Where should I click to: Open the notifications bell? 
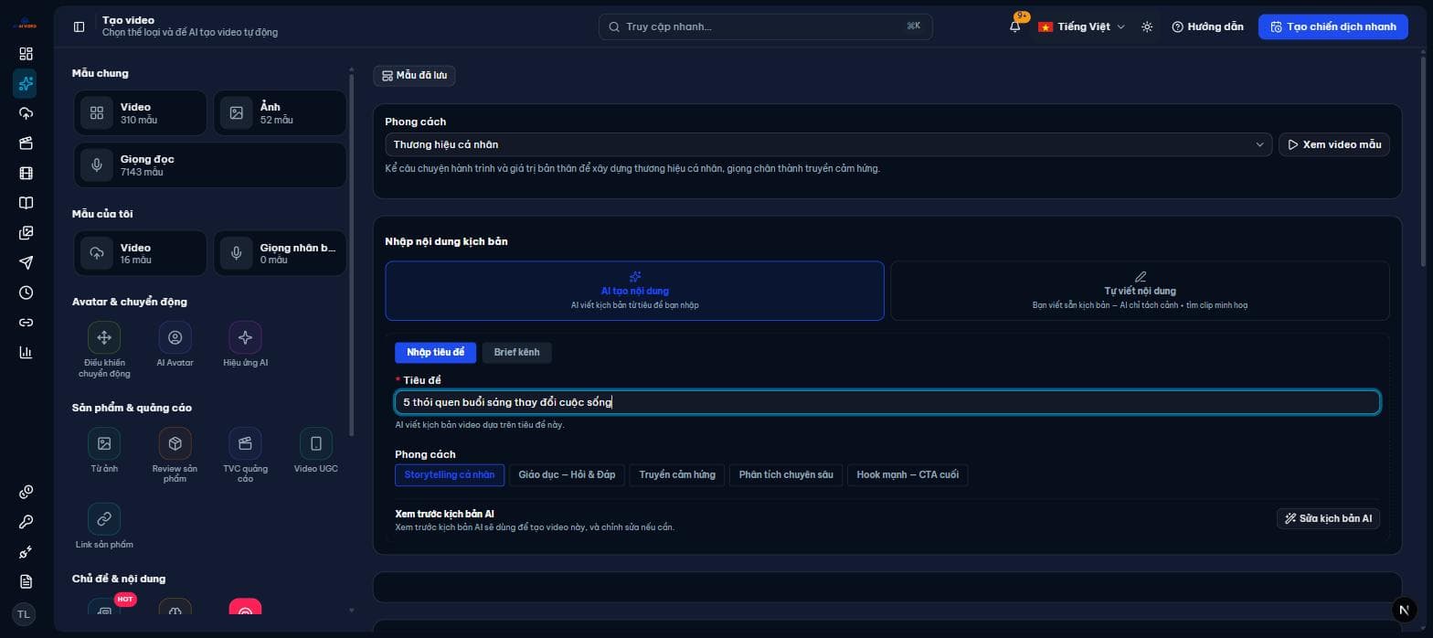click(1014, 27)
